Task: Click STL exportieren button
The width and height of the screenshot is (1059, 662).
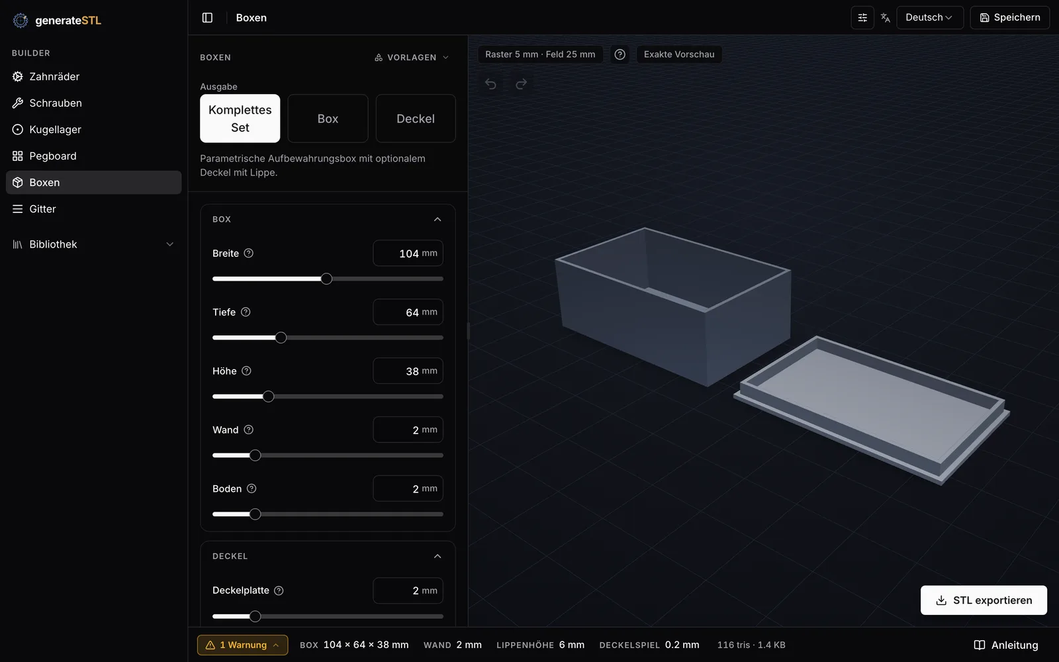Action: click(984, 600)
